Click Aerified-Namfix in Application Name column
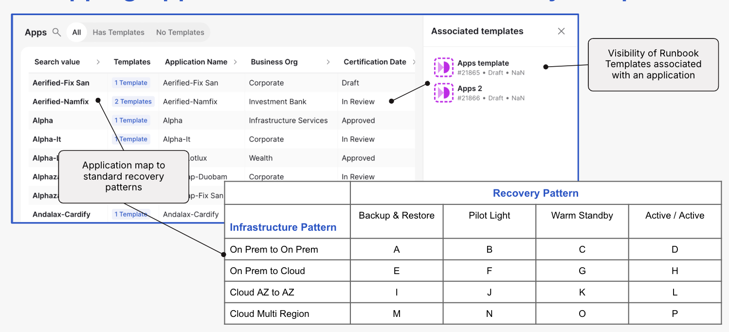729x332 pixels. [190, 102]
